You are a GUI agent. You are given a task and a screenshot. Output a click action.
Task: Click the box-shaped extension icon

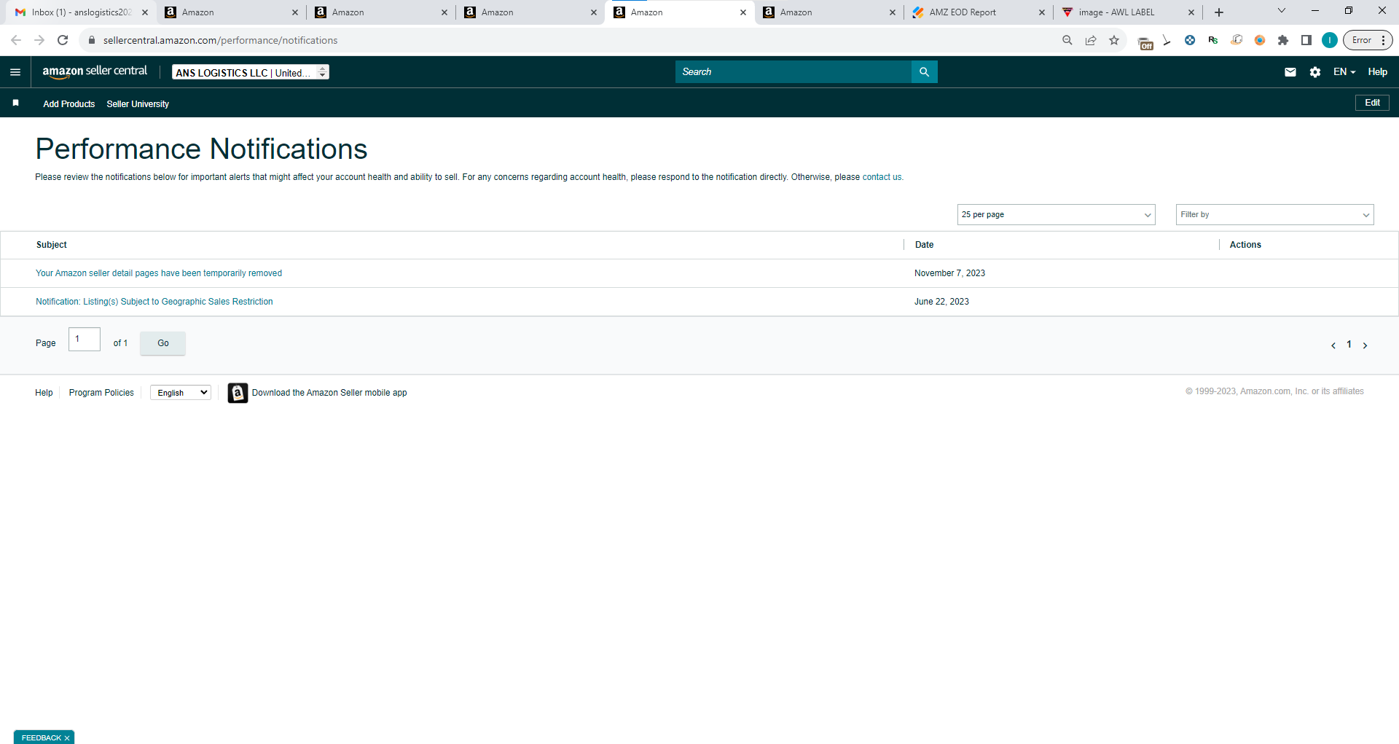[1237, 40]
